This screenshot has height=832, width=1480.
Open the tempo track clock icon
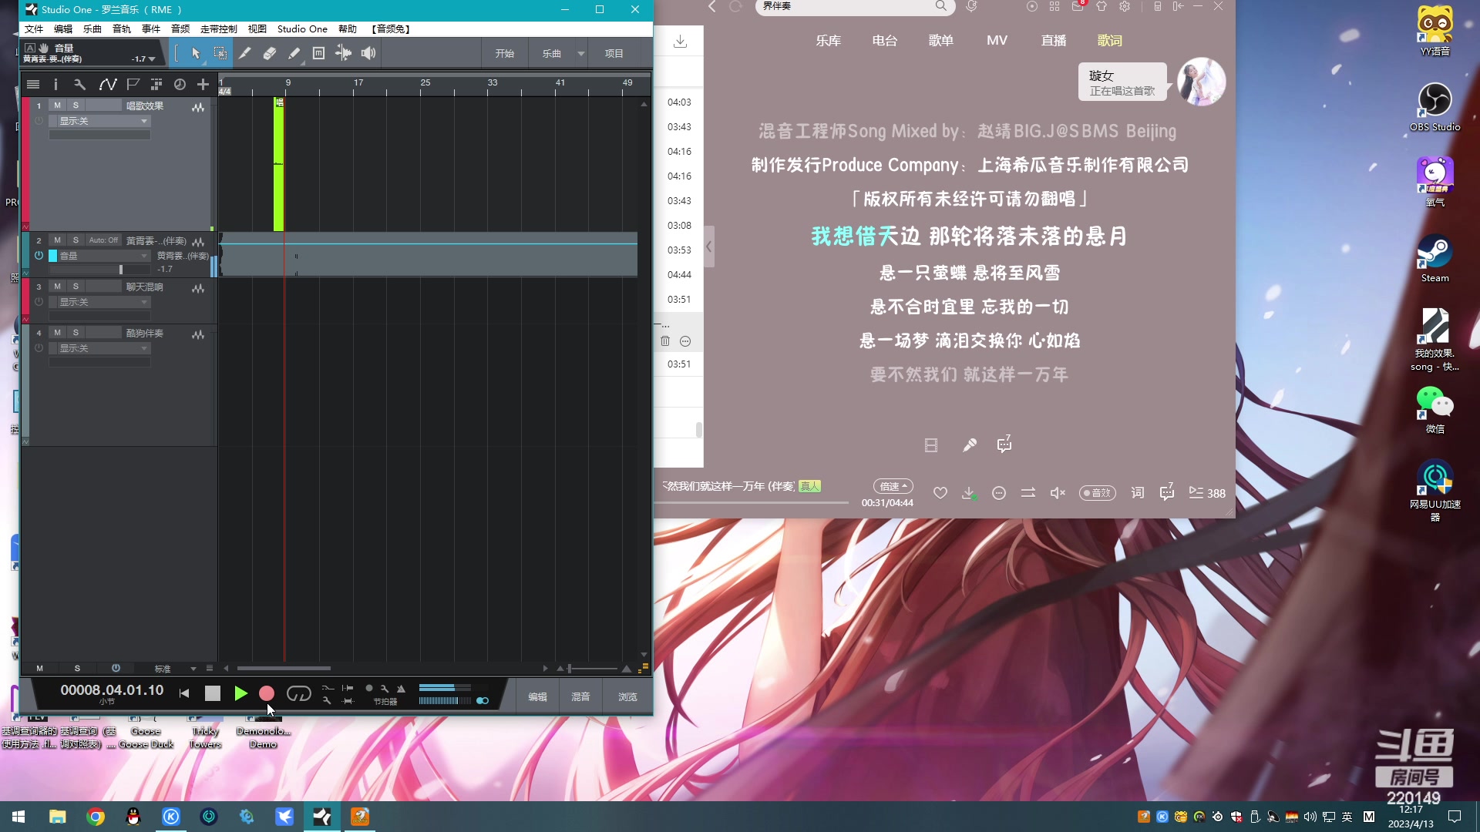tap(180, 85)
